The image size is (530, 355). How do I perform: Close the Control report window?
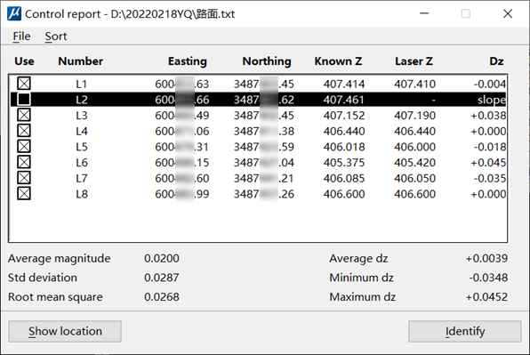click(x=508, y=14)
